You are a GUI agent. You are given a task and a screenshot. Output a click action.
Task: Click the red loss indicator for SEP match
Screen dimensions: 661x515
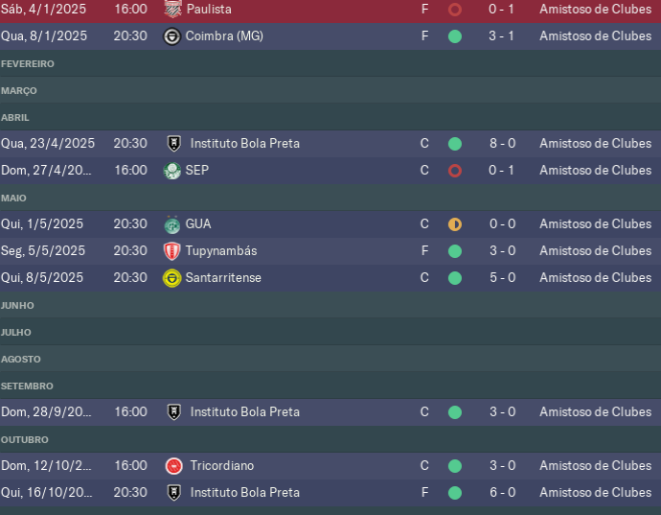click(455, 171)
